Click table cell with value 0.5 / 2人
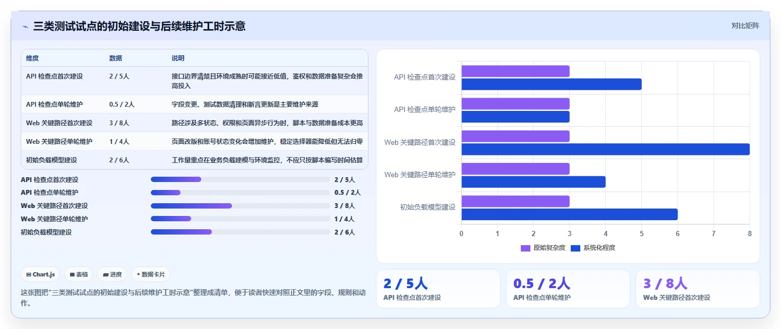The image size is (781, 329). coord(122,105)
